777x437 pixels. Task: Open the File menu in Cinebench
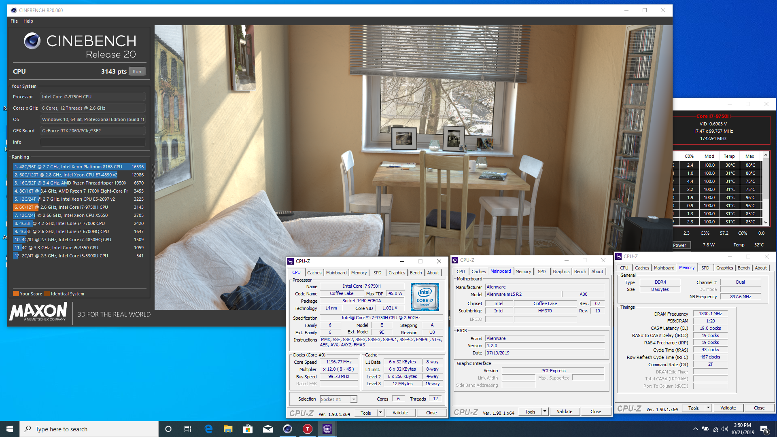tap(14, 21)
